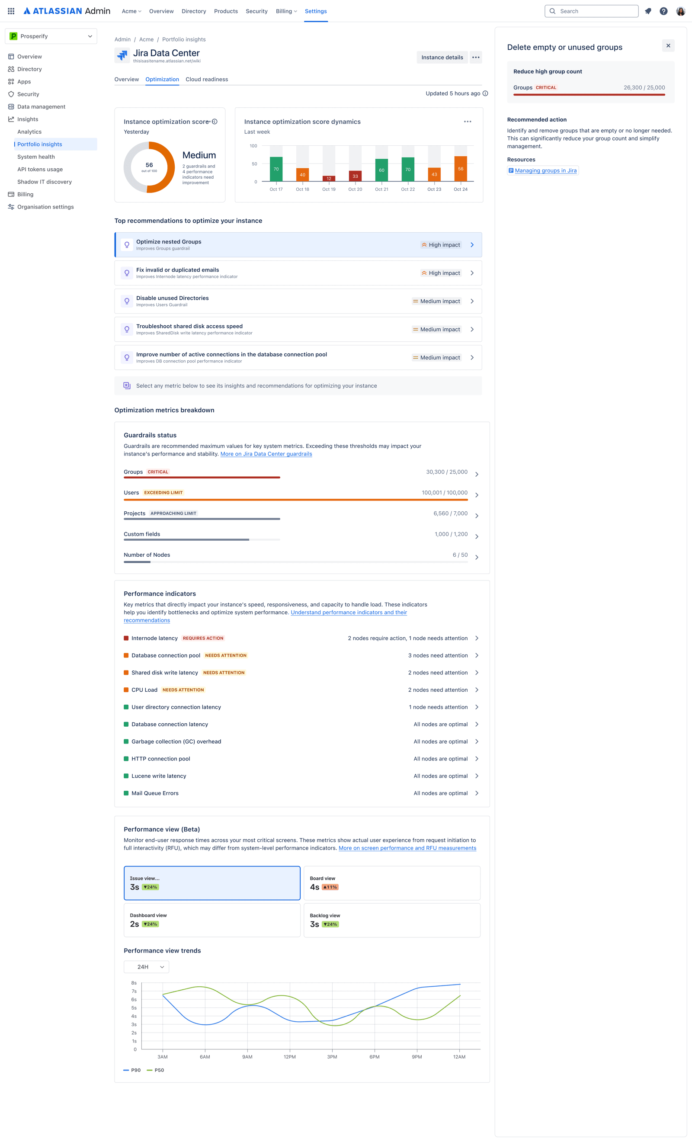Click the Oct 19 red bar in score chart
692x1142 pixels.
tap(329, 178)
